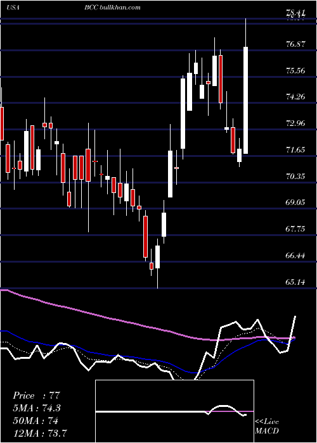This screenshot has height=443, width=317.
Task: Click the BCC bullkhan.com ticker title
Action: (x=112, y=8)
